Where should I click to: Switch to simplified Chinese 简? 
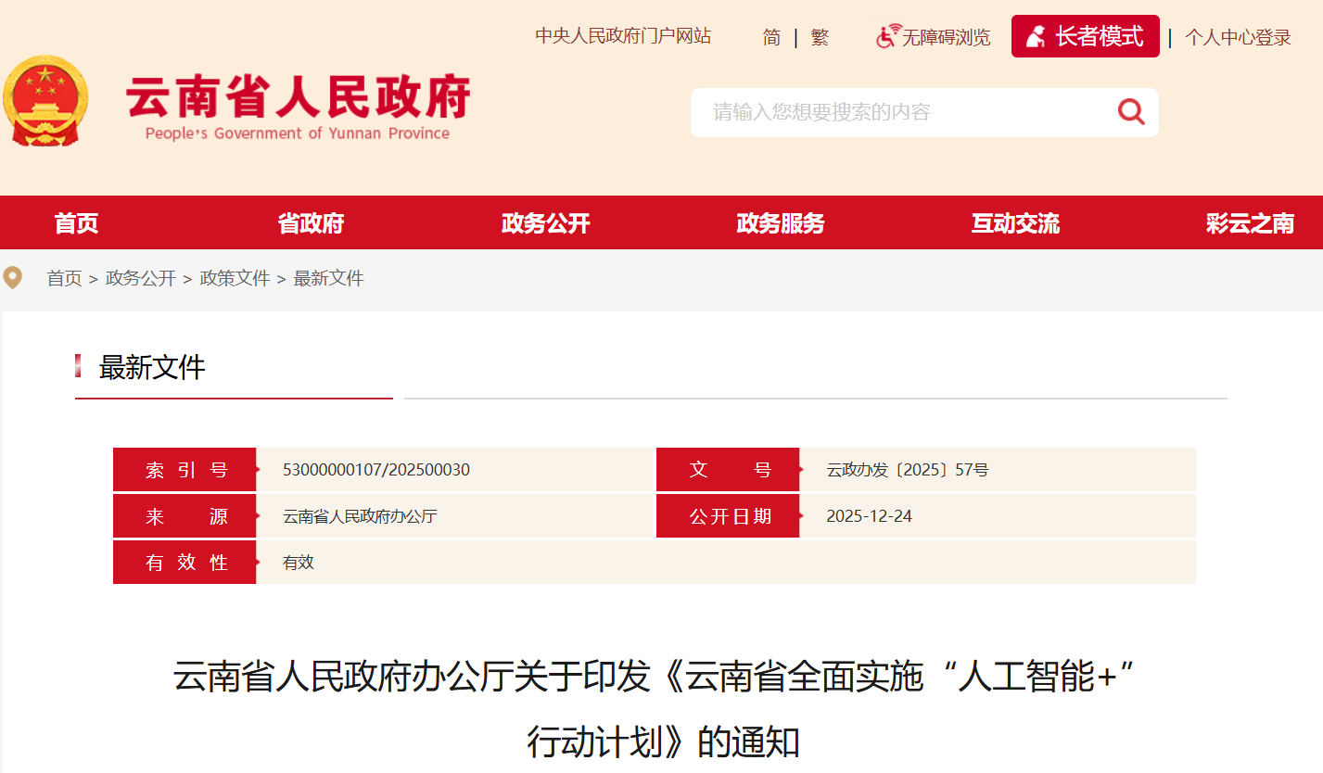coord(771,37)
